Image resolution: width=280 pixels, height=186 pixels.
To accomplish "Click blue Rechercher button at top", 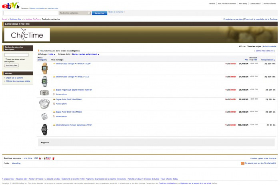I will 100,13.
